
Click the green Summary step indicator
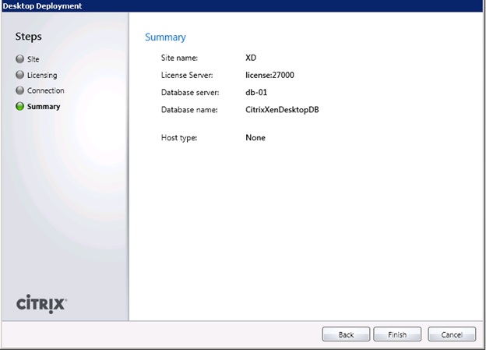(x=19, y=106)
